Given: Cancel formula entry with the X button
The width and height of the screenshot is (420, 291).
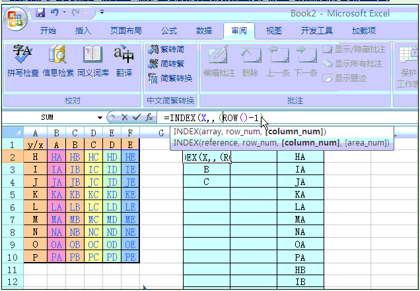Looking at the screenshot, I should [124, 117].
